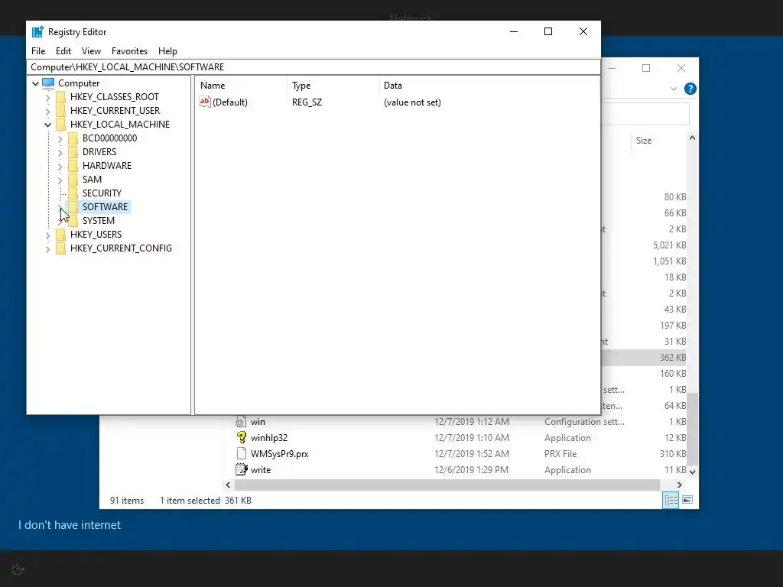Collapse HKEY_LOCAL_MACHINE chevron
The width and height of the screenshot is (783, 587).
(x=48, y=125)
